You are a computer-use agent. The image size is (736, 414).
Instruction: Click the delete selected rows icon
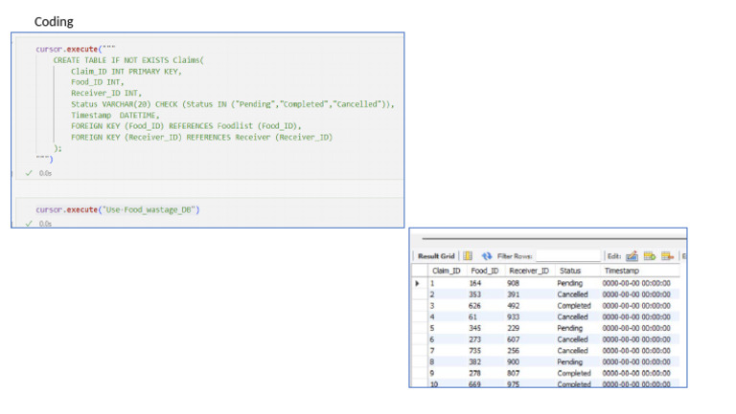(x=667, y=255)
